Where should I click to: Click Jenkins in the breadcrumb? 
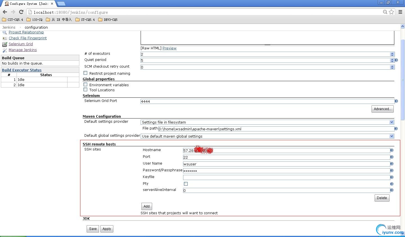(x=9, y=27)
